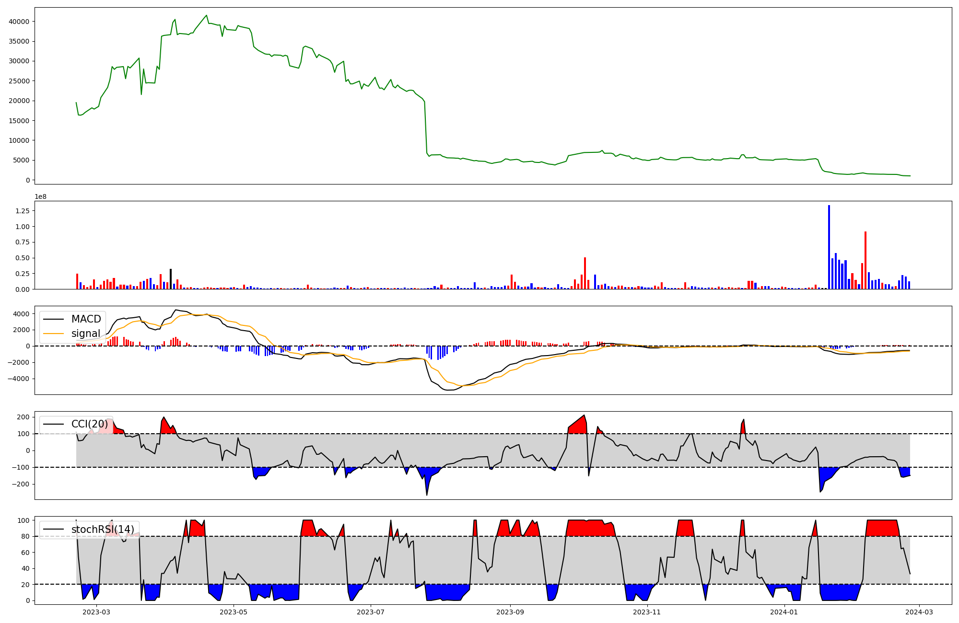
Task: Click the single black volume bar
Action: click(171, 279)
